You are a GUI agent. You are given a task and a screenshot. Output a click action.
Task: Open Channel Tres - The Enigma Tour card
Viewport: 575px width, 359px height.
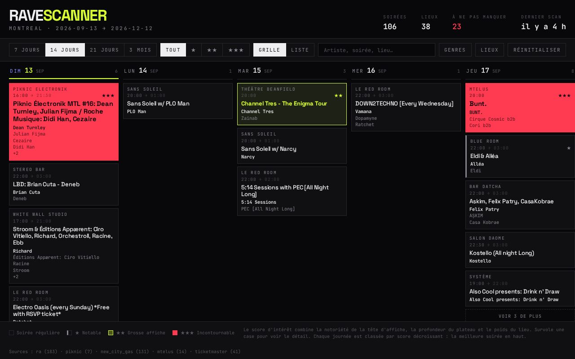(x=292, y=104)
